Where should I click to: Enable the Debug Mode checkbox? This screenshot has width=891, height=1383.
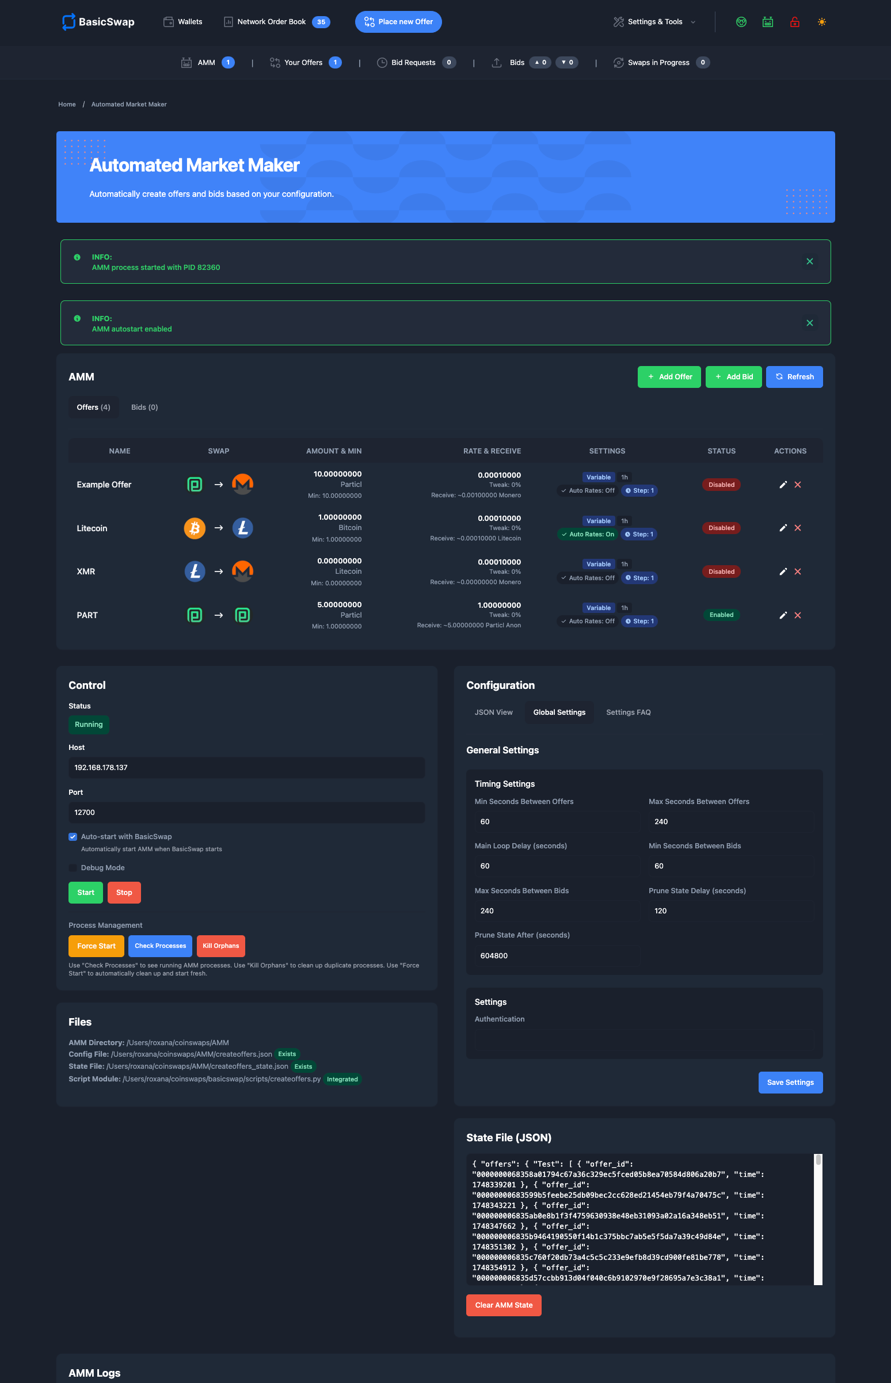[x=73, y=868]
